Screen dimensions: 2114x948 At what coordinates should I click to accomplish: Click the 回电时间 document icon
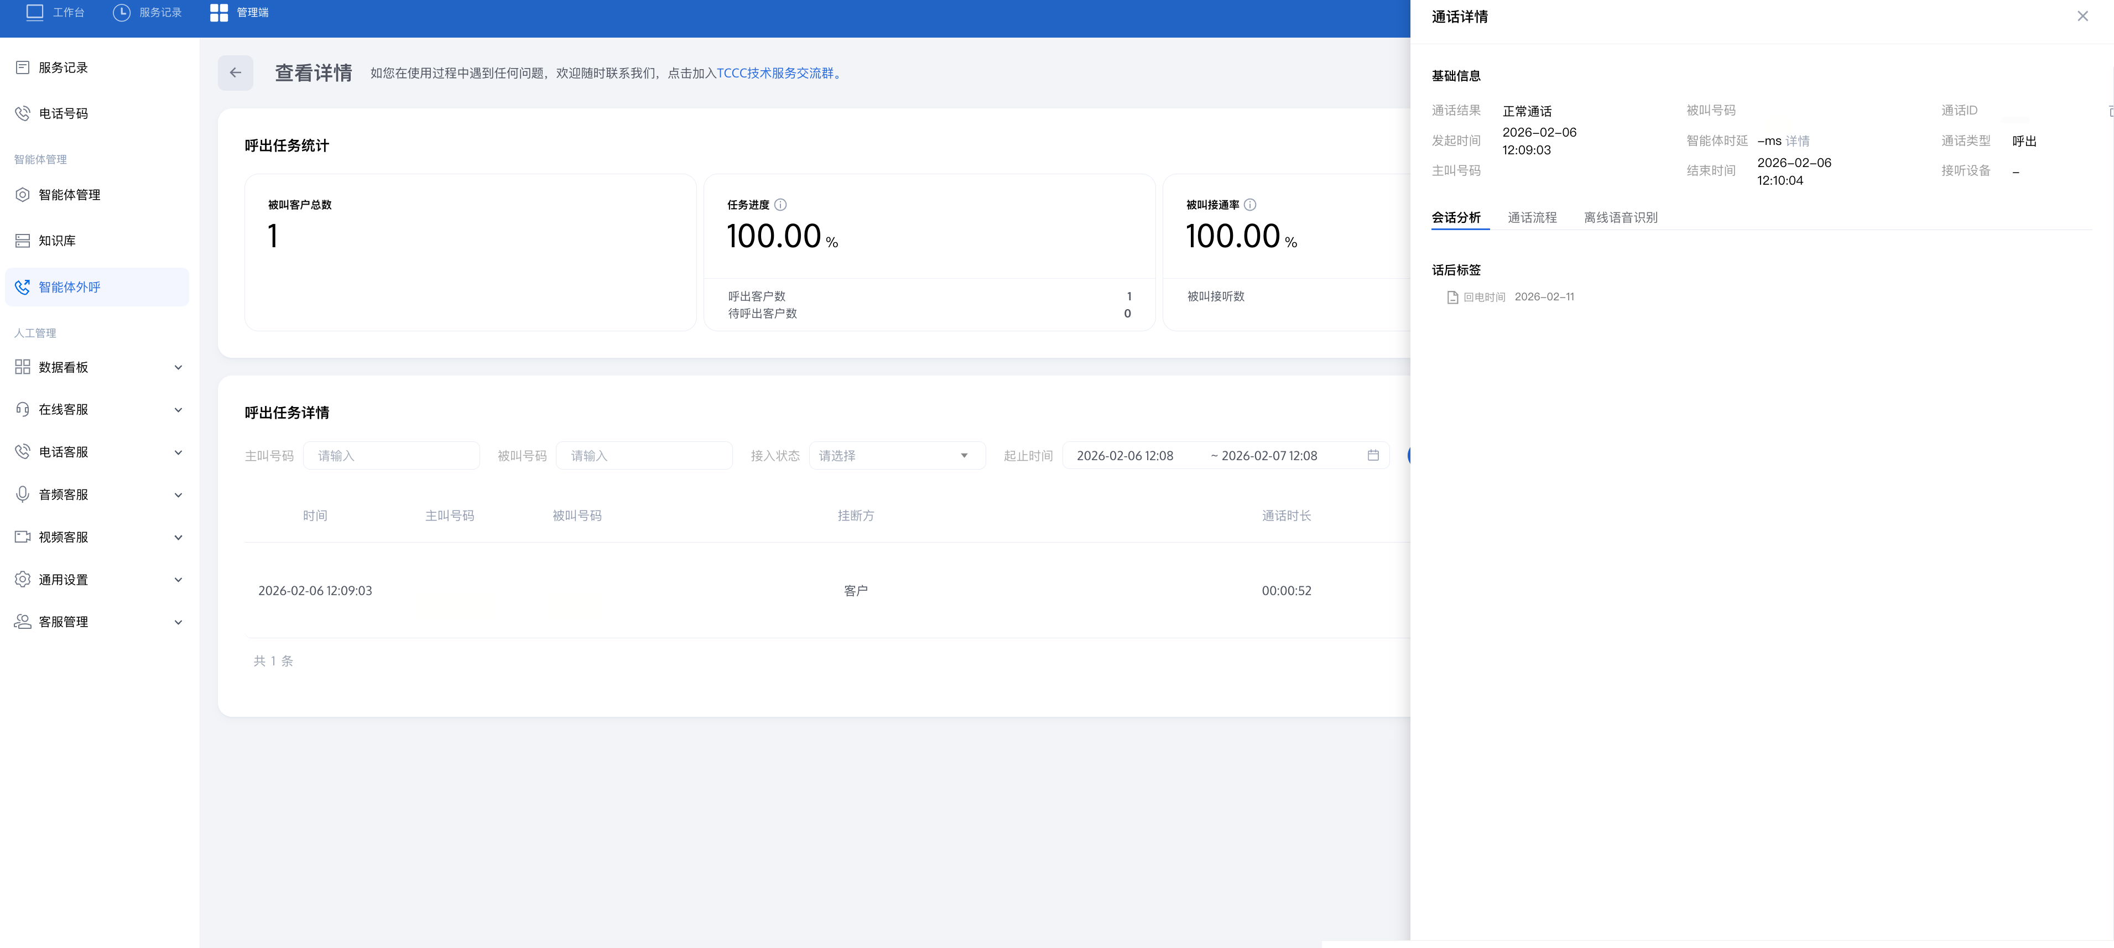1452,297
